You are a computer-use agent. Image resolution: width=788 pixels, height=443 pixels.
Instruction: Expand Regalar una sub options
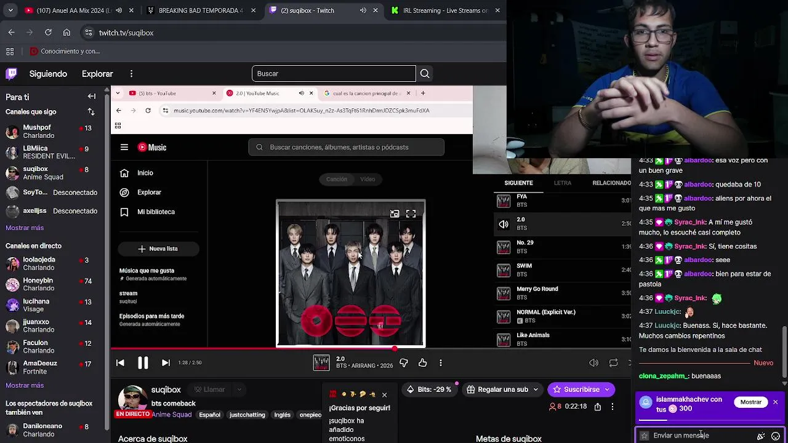[536, 389]
